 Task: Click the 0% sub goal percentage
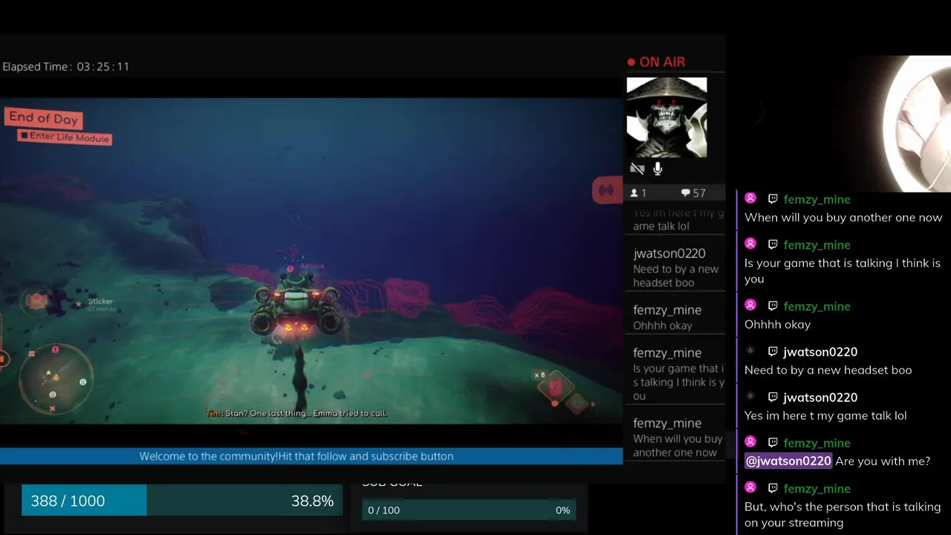(x=562, y=510)
